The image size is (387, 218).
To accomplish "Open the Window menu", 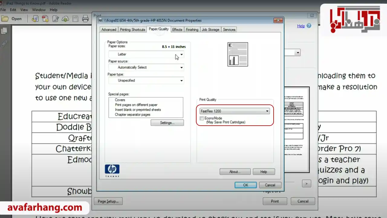I will click(x=39, y=10).
